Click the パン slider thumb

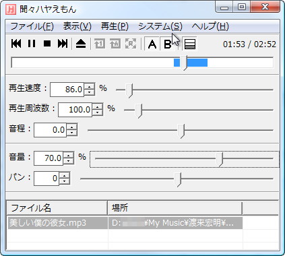178,180
